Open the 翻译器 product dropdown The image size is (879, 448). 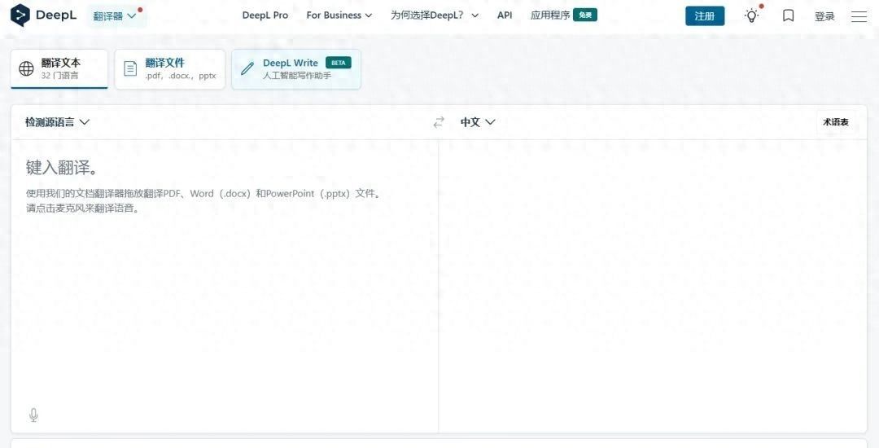[116, 15]
